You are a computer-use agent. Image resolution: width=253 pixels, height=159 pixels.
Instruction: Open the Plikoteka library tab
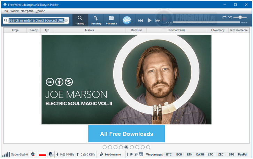(x=111, y=20)
